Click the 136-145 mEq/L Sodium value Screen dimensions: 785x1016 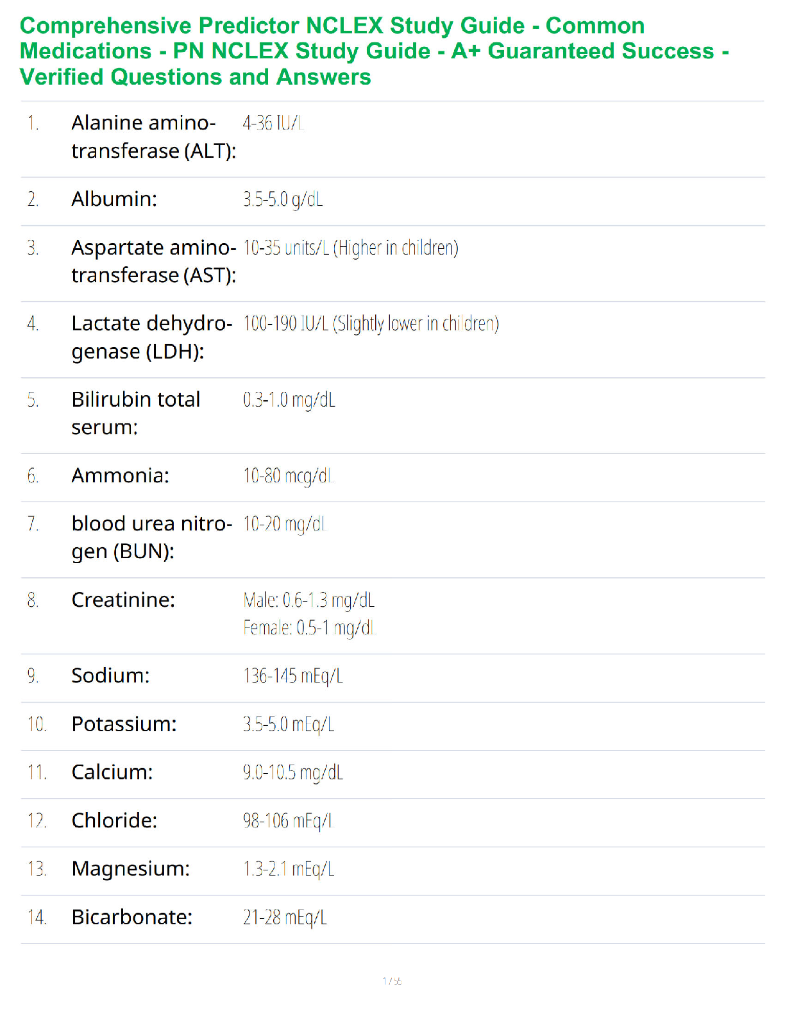293,676
